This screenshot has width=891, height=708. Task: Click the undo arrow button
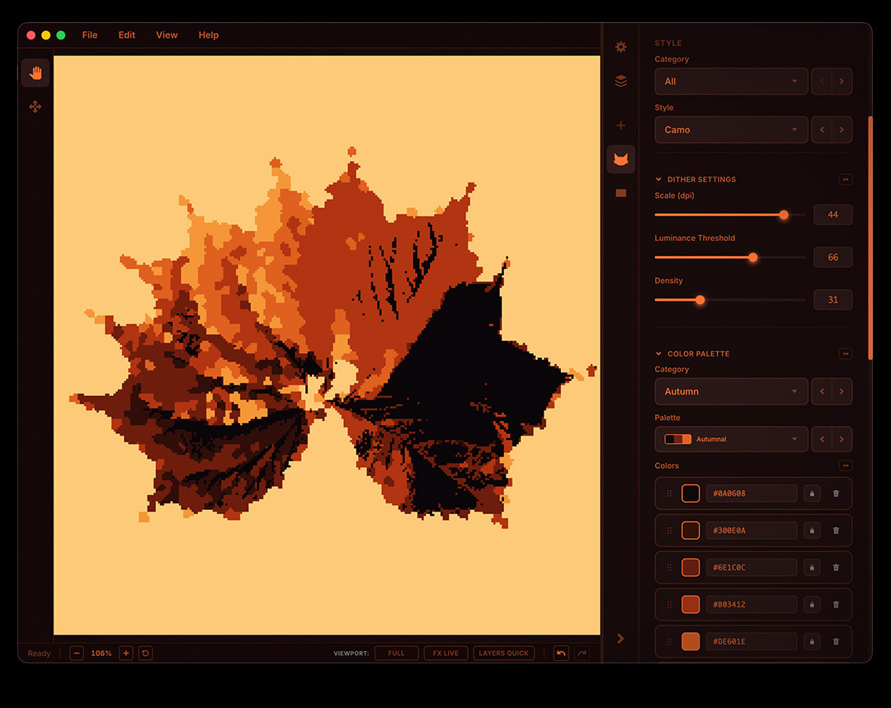(561, 653)
